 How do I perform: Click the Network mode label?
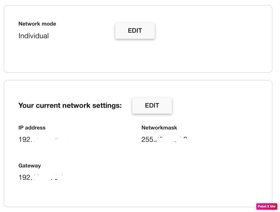click(37, 24)
